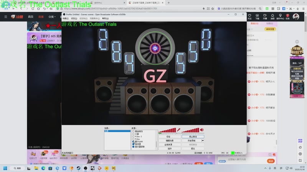Click the browser search magnifier icon

pyautogui.click(x=260, y=8)
